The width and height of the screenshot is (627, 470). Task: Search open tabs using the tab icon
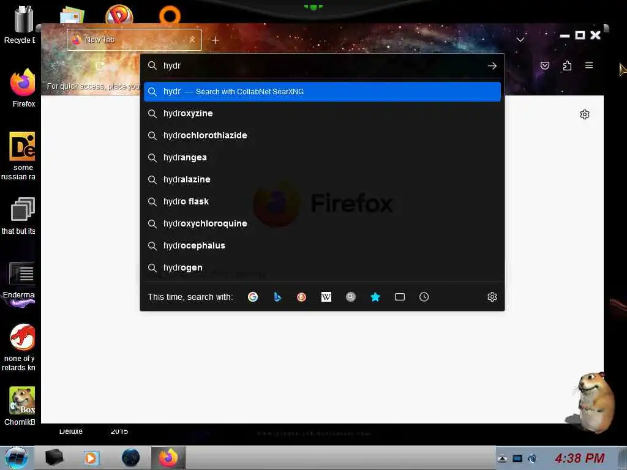click(x=399, y=297)
